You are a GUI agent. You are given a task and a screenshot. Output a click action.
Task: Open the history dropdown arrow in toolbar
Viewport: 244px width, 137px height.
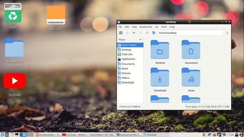coord(134,33)
